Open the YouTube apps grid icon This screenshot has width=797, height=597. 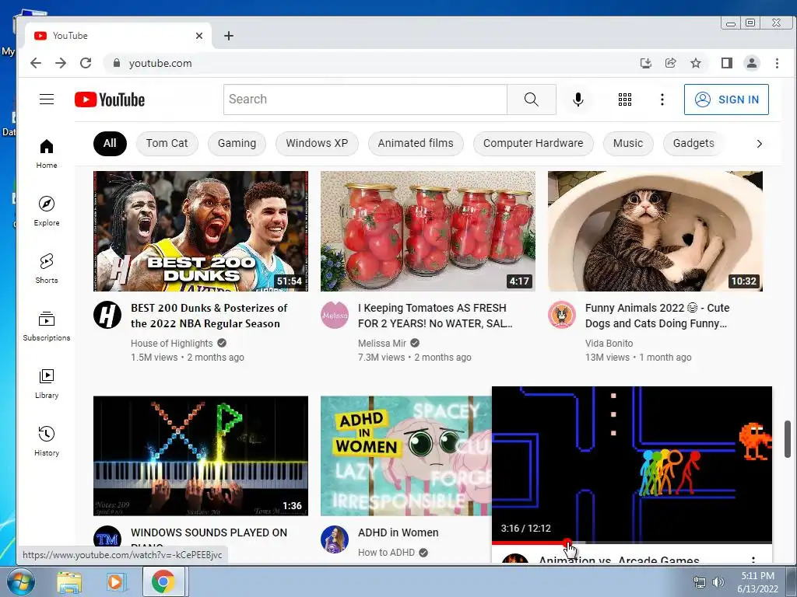[625, 99]
